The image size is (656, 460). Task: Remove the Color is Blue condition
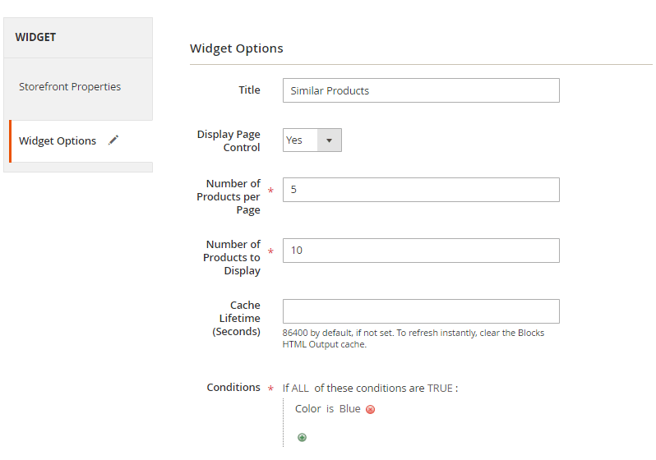(370, 409)
